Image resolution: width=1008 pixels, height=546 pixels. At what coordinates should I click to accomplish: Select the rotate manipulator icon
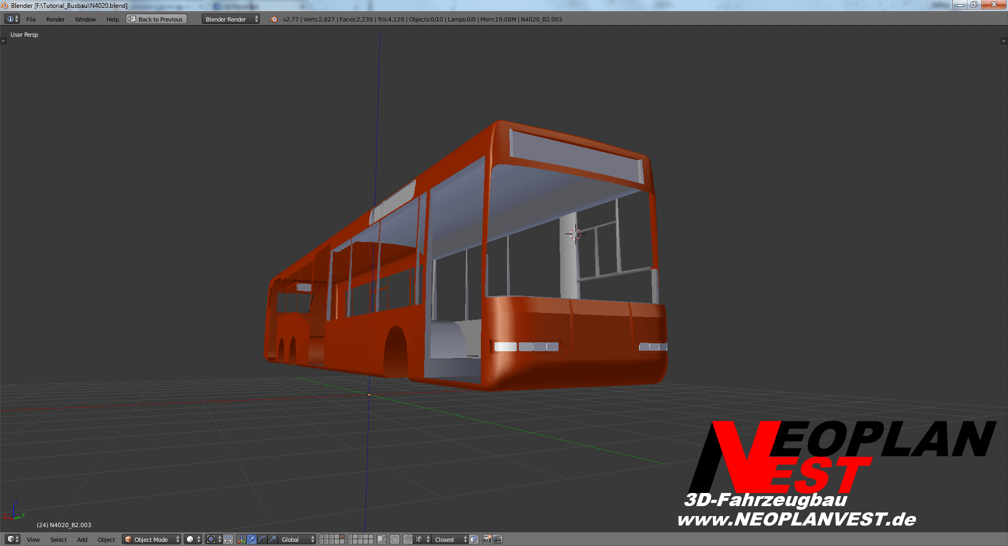point(262,539)
